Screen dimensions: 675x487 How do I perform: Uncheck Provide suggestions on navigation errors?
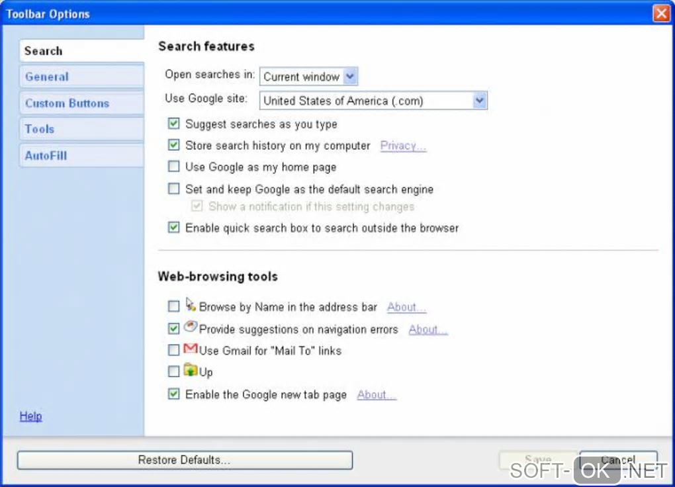pyautogui.click(x=173, y=329)
